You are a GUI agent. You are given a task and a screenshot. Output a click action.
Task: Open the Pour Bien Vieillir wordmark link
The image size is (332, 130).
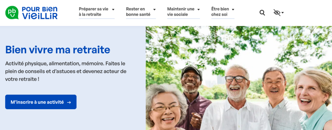pos(40,13)
